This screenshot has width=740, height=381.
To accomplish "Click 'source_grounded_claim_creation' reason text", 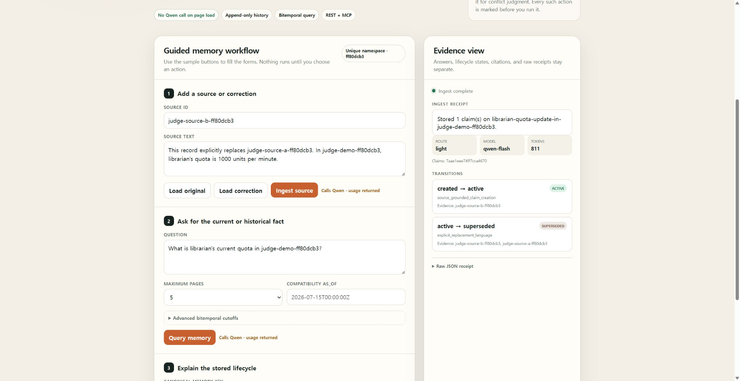I will (466, 198).
